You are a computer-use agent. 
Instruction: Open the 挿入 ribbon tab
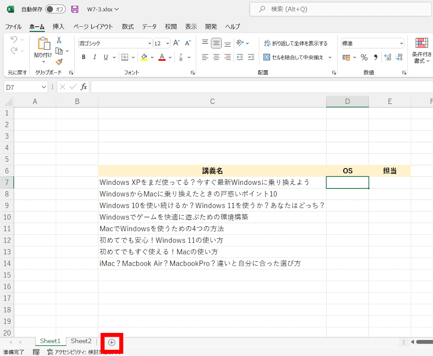58,27
